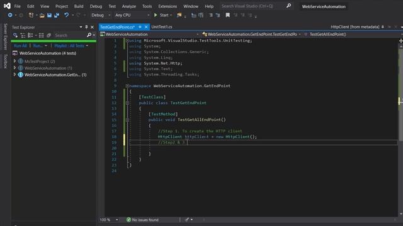
Task: Click Run Tests After Build icon in Test Explorer
Action: [x=15, y=35]
